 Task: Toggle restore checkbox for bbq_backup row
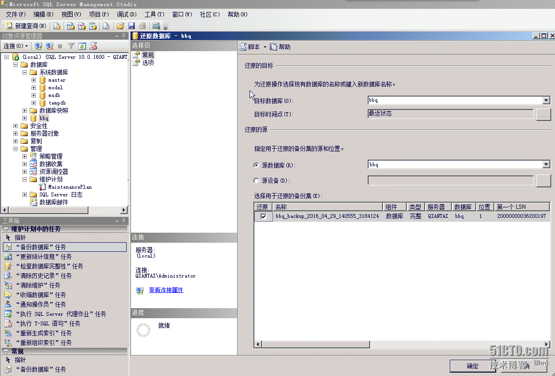click(x=263, y=216)
